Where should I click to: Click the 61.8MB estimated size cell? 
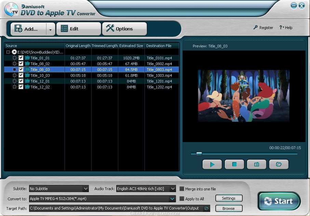131,75
